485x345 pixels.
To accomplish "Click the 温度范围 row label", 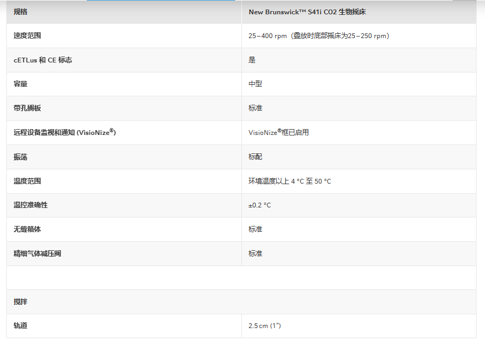I will 27,181.
